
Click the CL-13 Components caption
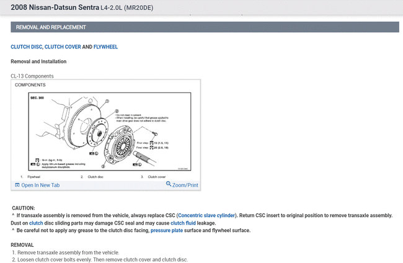pos(32,76)
